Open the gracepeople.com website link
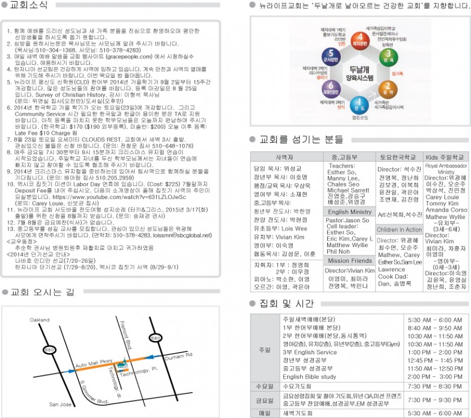The width and height of the screenshot is (471, 418). [x=130, y=56]
